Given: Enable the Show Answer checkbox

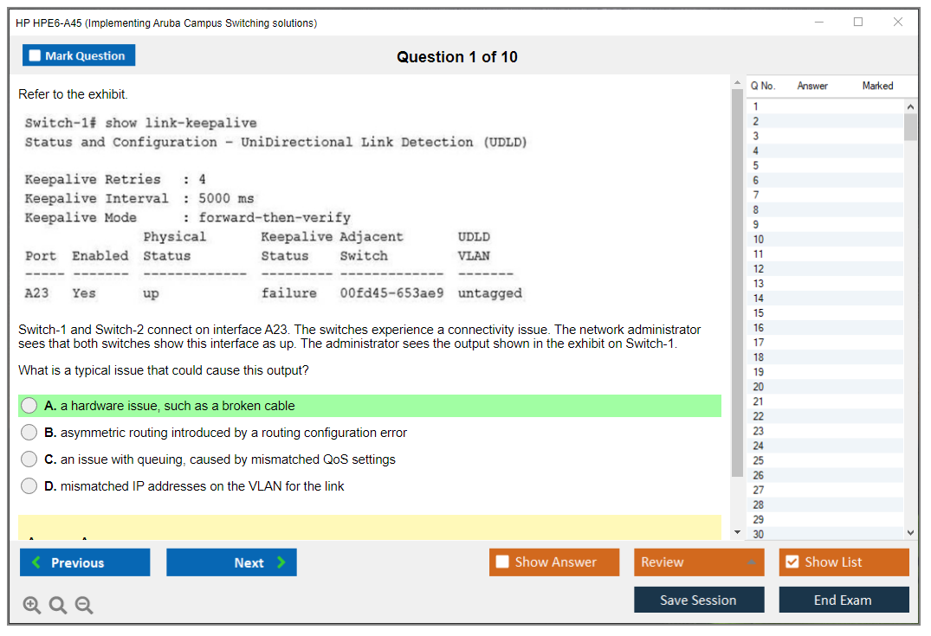Looking at the screenshot, I should [503, 562].
